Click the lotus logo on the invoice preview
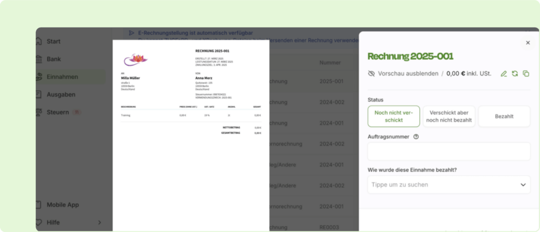540x232 pixels. (135, 59)
